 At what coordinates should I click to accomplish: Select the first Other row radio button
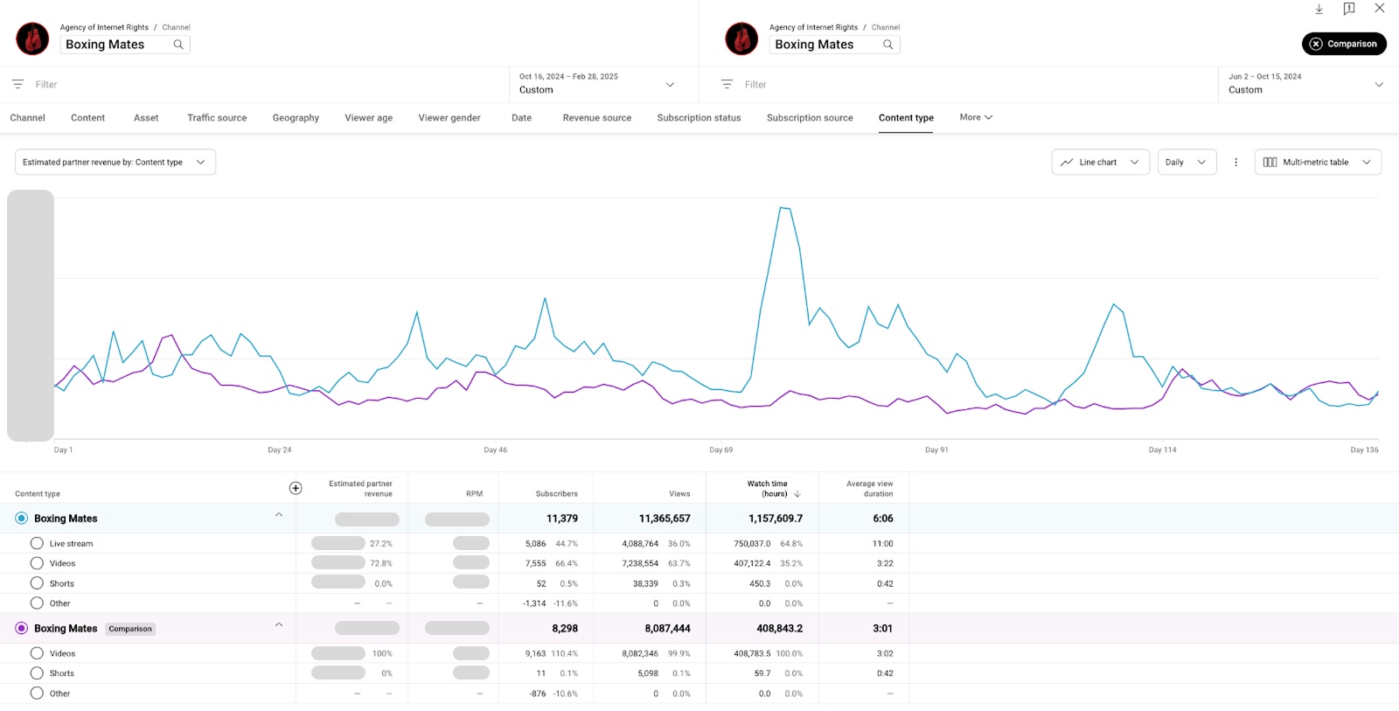tap(37, 603)
